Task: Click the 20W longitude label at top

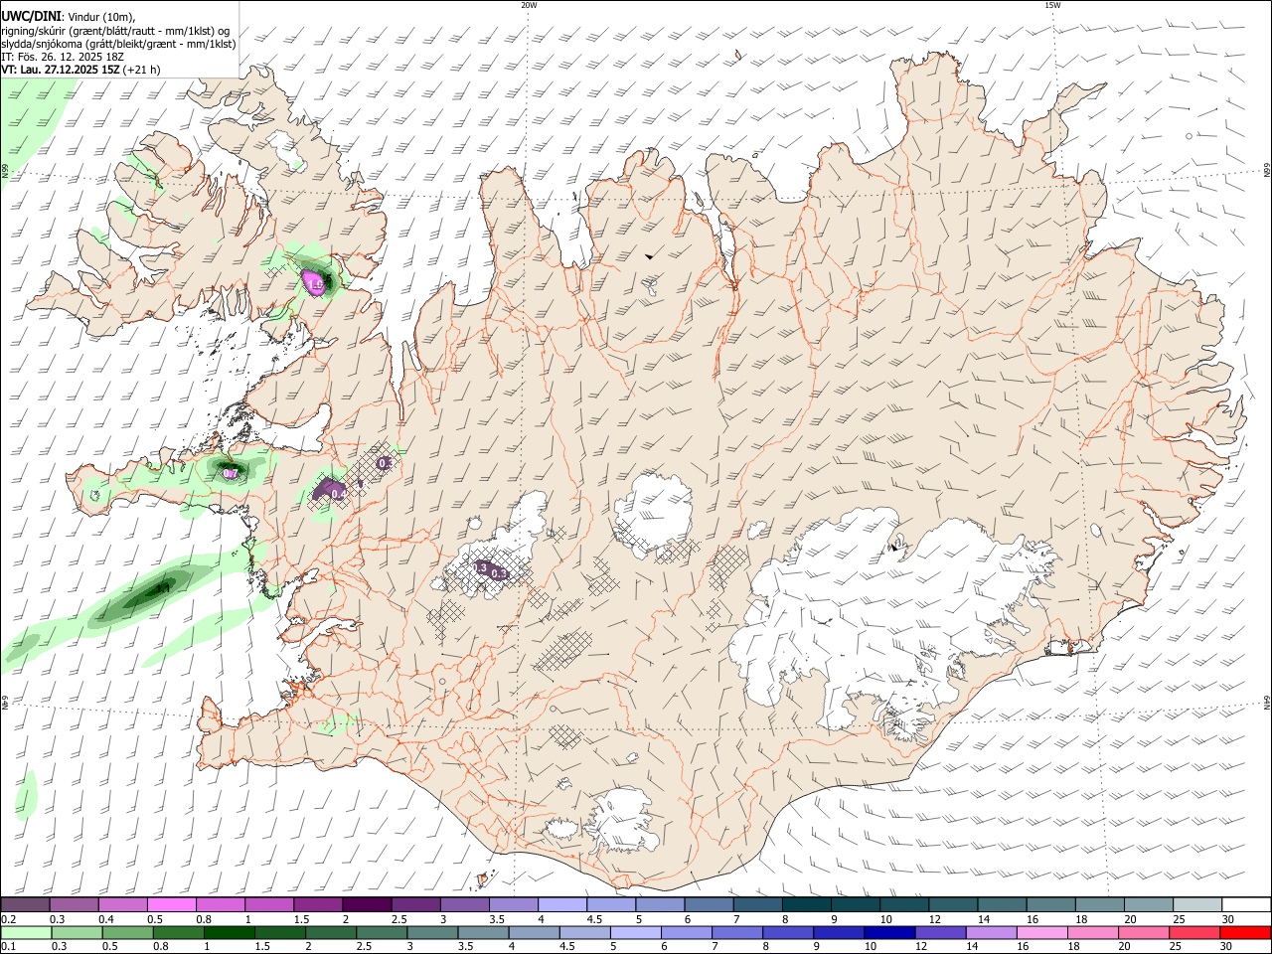Action: pyautogui.click(x=529, y=5)
